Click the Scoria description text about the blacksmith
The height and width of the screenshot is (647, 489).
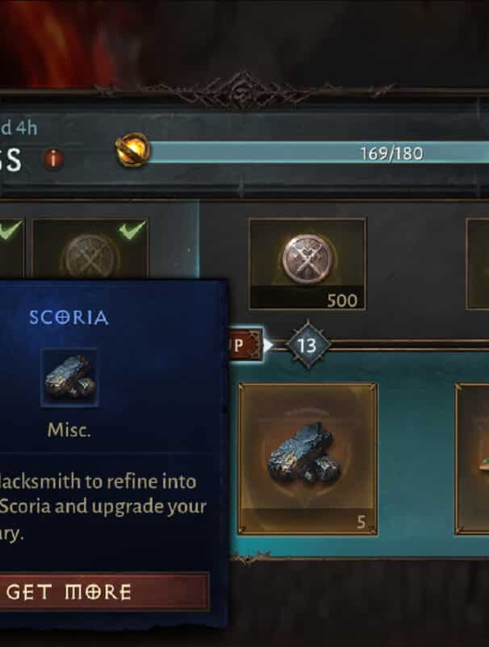(102, 507)
